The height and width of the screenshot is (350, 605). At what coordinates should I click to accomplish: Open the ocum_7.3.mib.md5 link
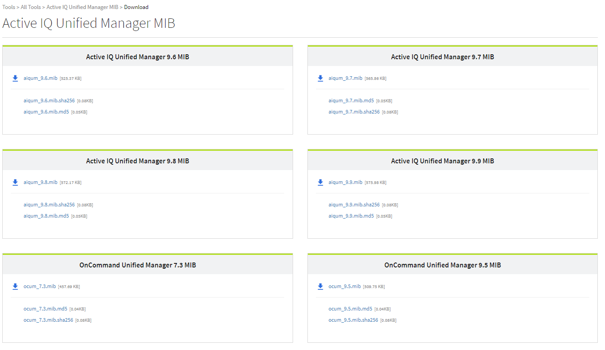click(x=45, y=309)
